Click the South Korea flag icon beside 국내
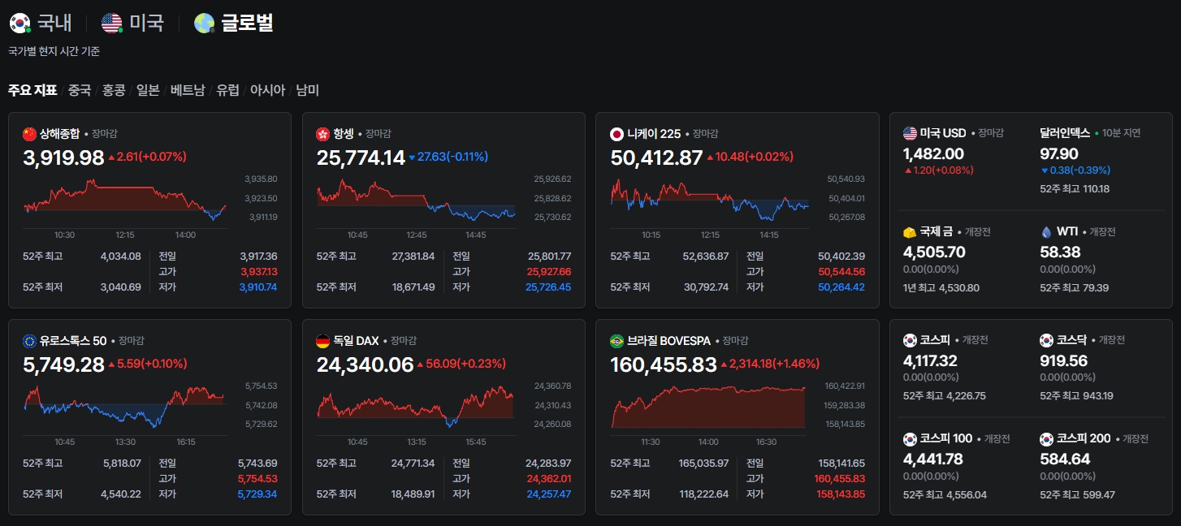This screenshot has height=526, width=1181. [19, 24]
